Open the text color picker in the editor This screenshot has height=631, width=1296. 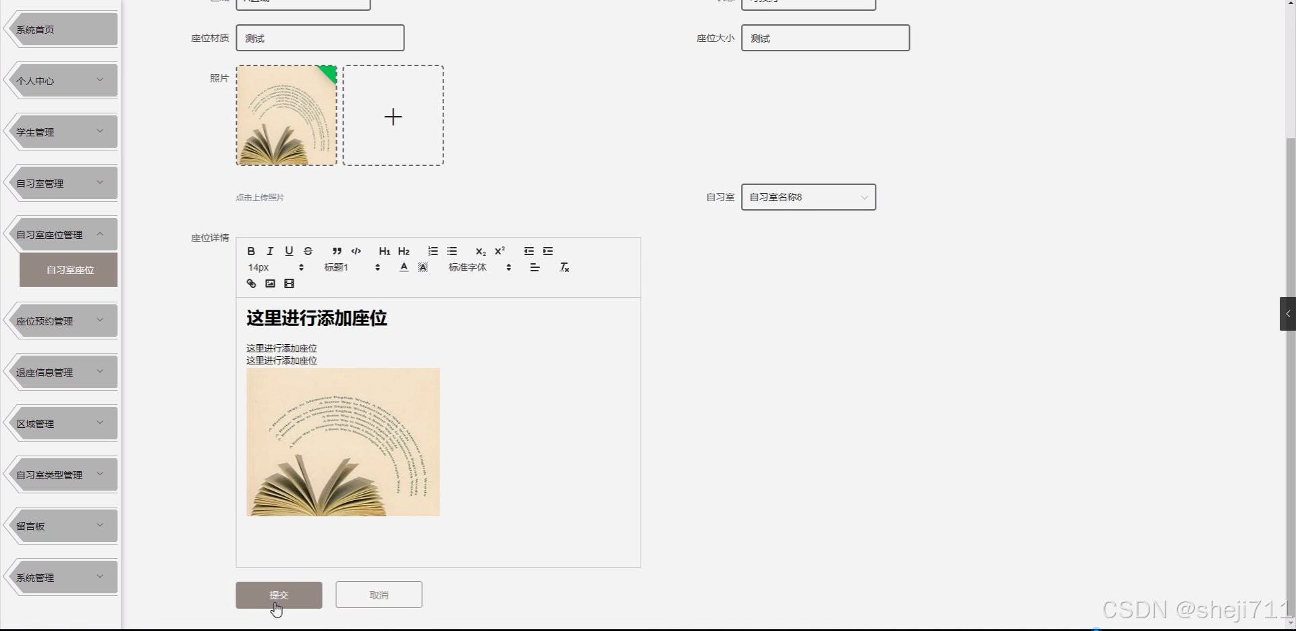click(x=403, y=267)
